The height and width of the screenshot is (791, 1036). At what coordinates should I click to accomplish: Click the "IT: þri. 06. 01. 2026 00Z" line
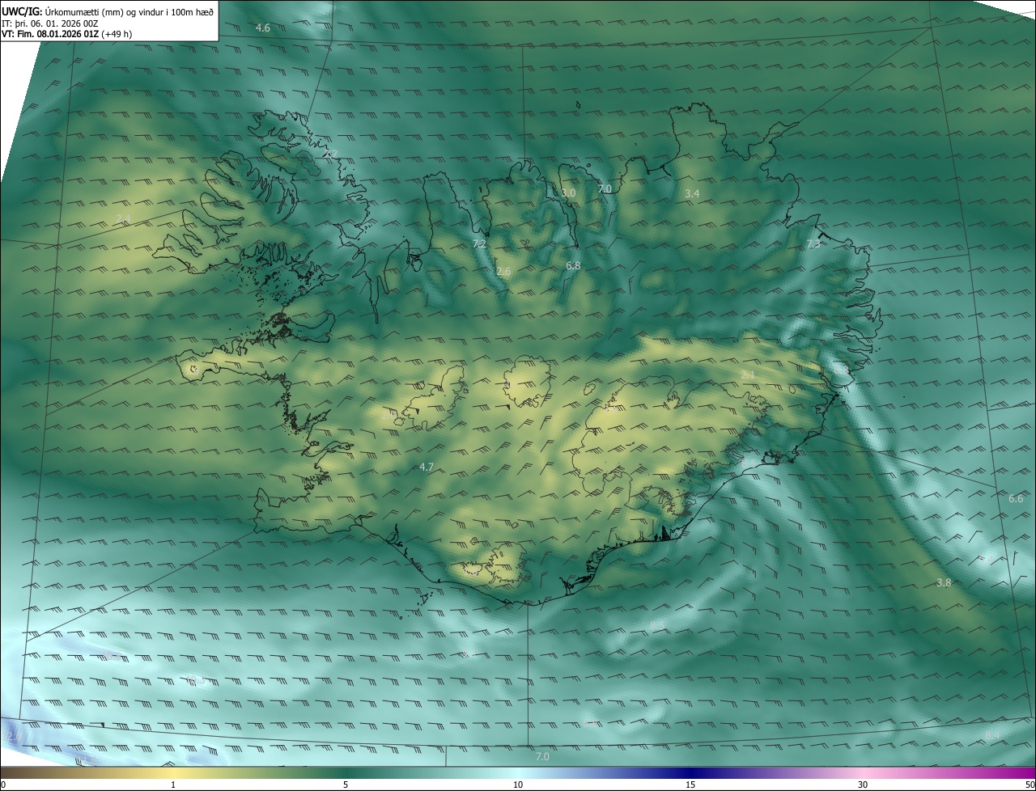pos(50,23)
